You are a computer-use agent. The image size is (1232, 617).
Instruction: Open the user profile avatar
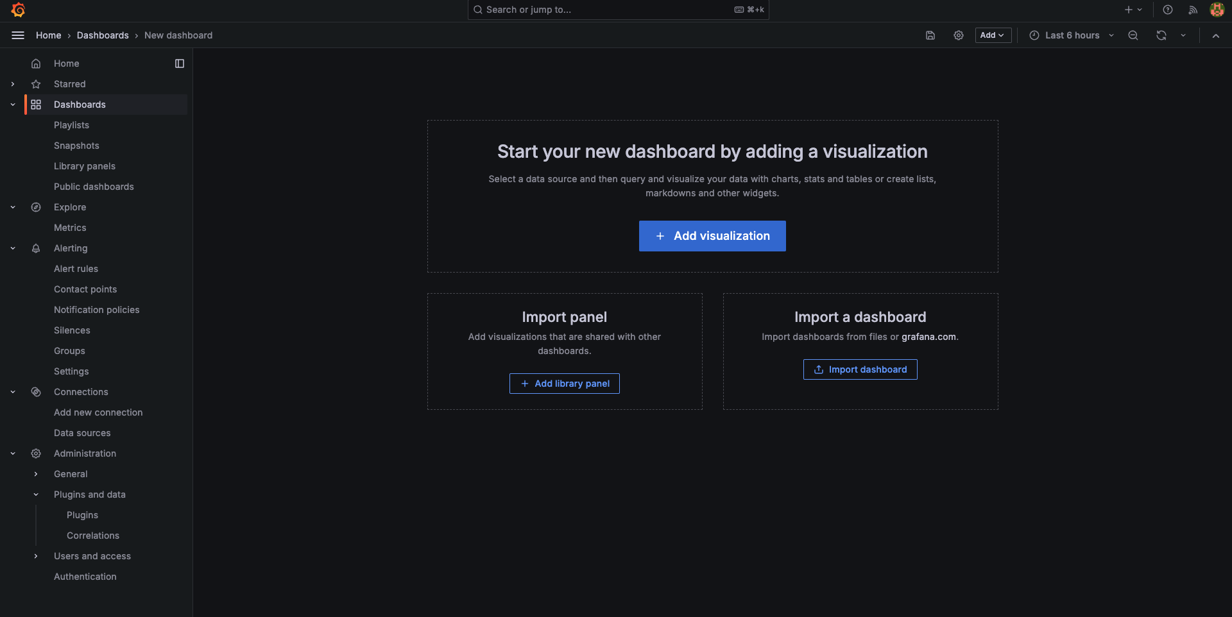click(1217, 10)
